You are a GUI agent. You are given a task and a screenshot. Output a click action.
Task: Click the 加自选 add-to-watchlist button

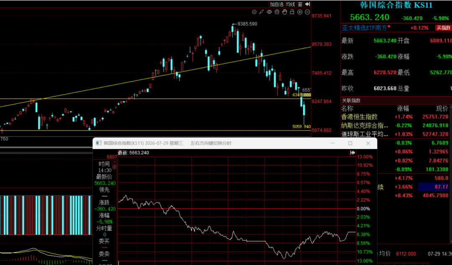click(277, 4)
